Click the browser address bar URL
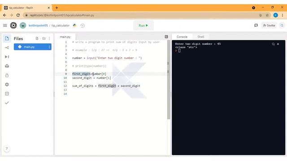Viewport: 287px width, 161px height. [x=62, y=15]
